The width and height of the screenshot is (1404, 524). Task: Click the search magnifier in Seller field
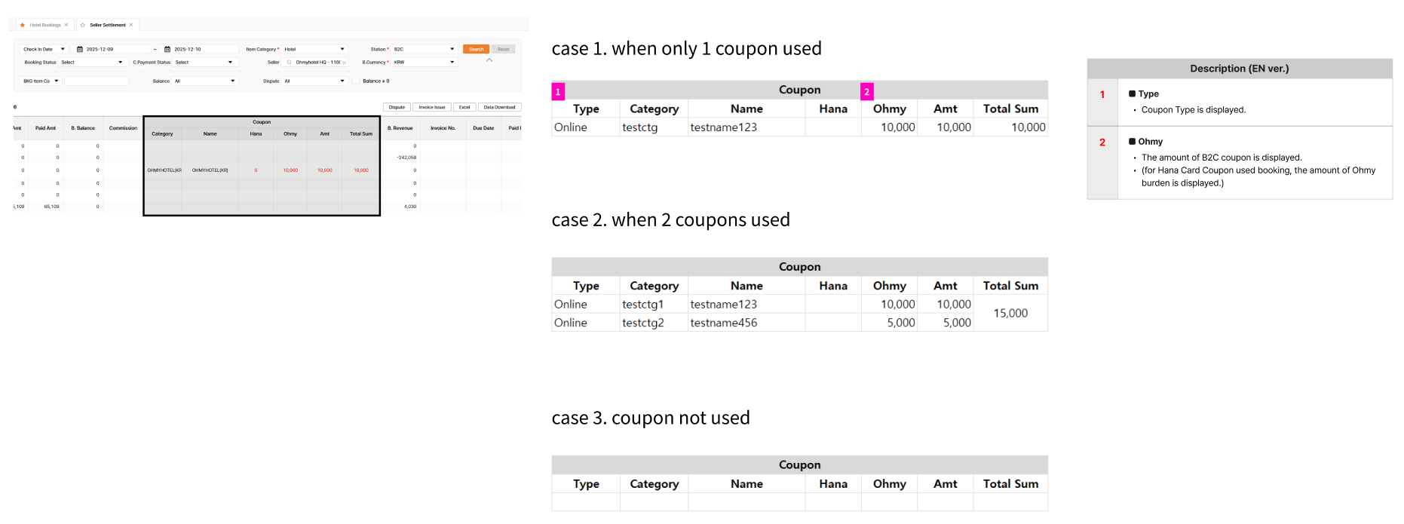(290, 63)
